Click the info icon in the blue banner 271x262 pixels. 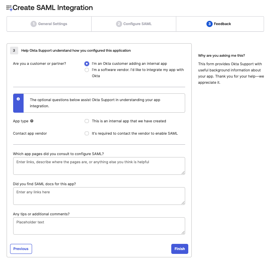(x=18, y=99)
